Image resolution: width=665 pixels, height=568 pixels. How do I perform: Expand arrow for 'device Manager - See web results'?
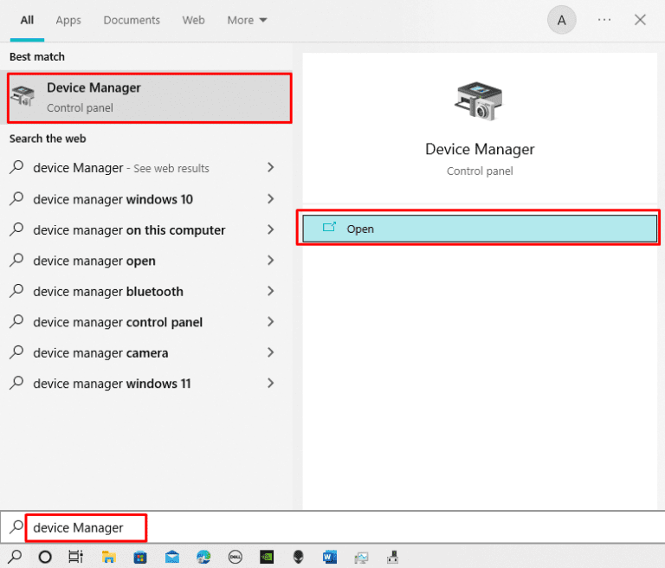[270, 168]
